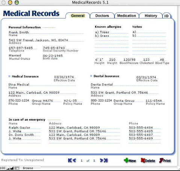180x171 pixels.
Task: Click the zoom in mountain icon
Action: pyautogui.click(x=12, y=168)
